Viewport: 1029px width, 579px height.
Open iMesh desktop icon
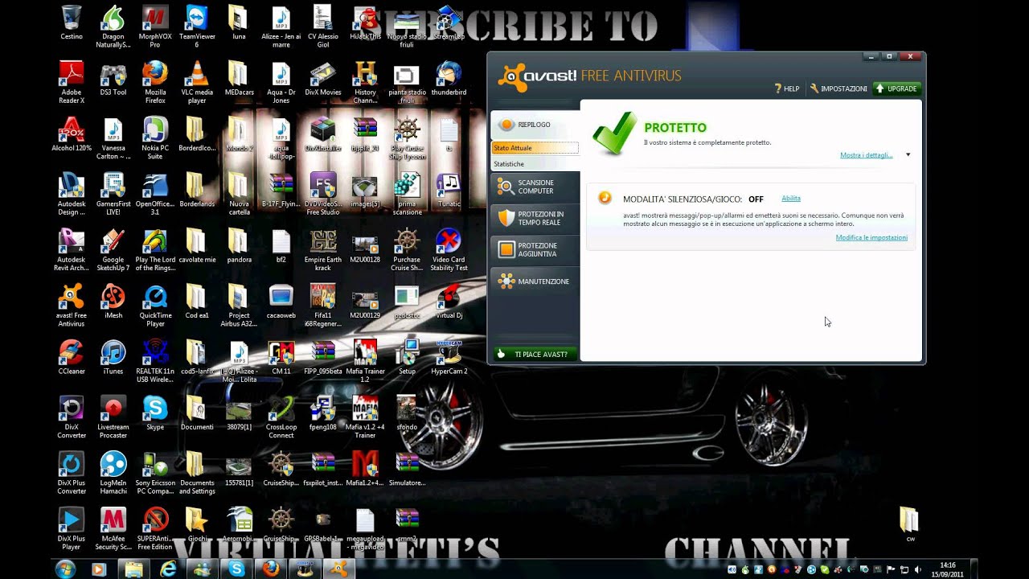113,302
